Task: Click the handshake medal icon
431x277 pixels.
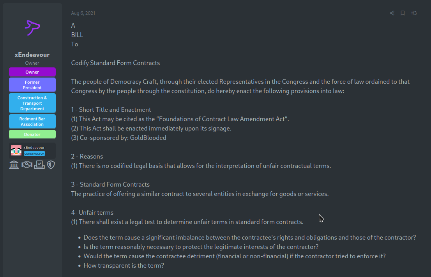Action: pyautogui.click(x=27, y=165)
